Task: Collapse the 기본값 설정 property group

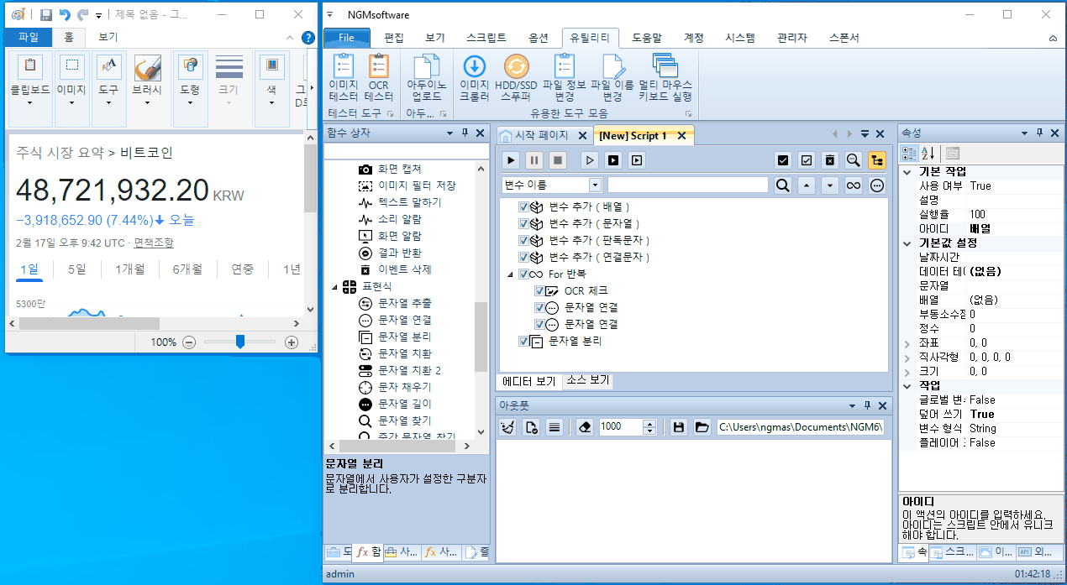Action: coord(907,243)
